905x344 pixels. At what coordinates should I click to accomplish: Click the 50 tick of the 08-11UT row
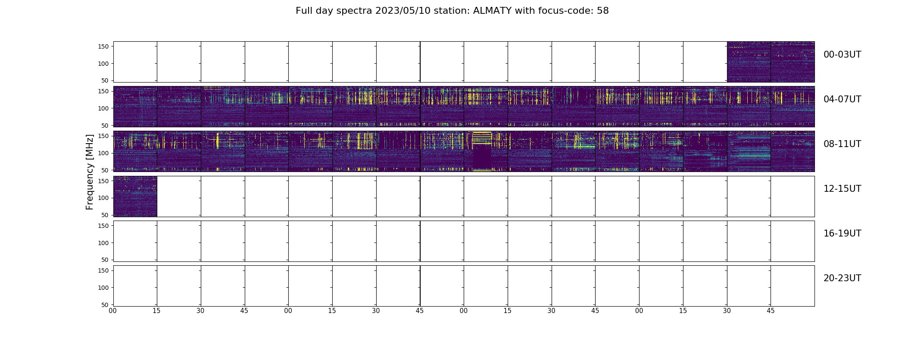[x=106, y=170]
